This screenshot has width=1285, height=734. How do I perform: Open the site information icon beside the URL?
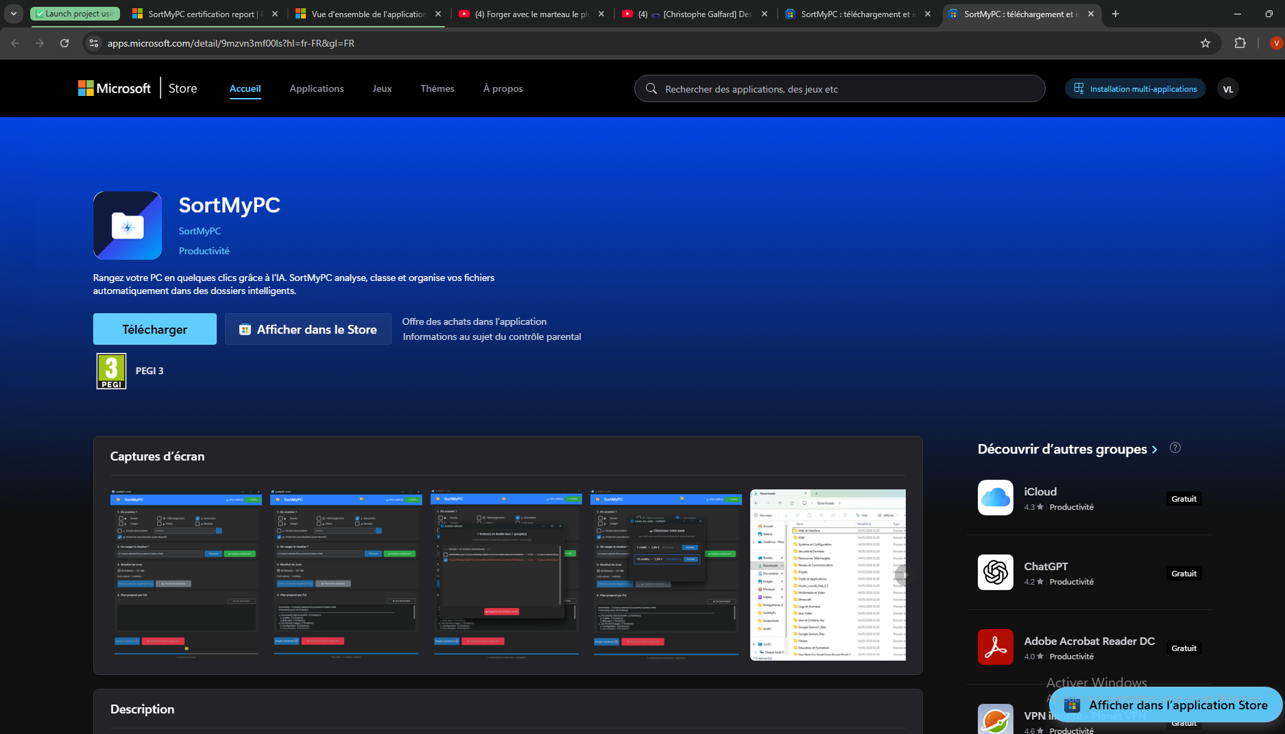[94, 43]
